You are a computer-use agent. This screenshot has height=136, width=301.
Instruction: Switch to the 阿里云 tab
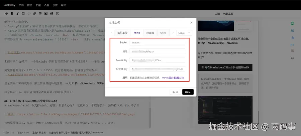(x=150, y=33)
